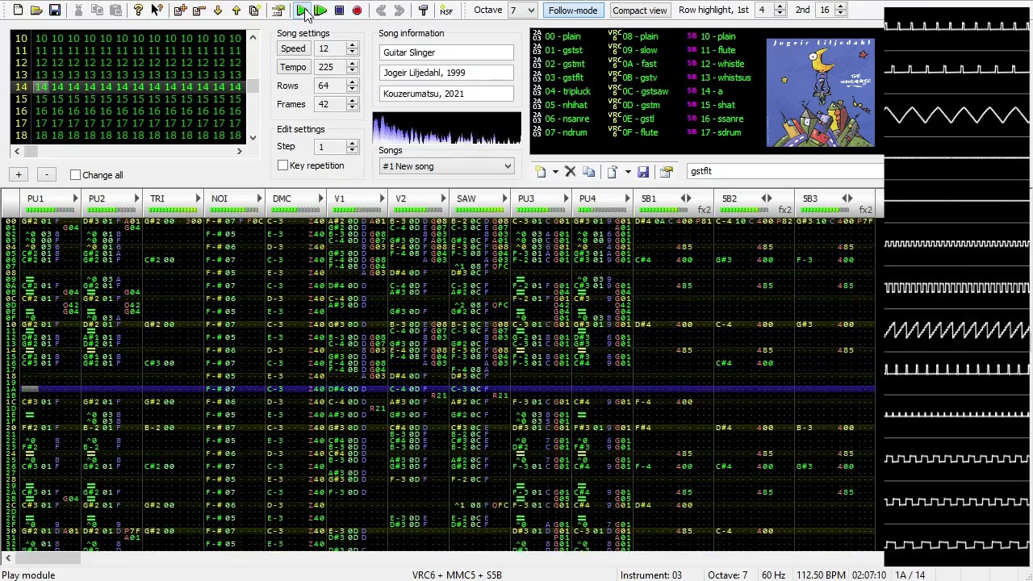
Task: Click the Cut toolbar icon
Action: coord(78,10)
